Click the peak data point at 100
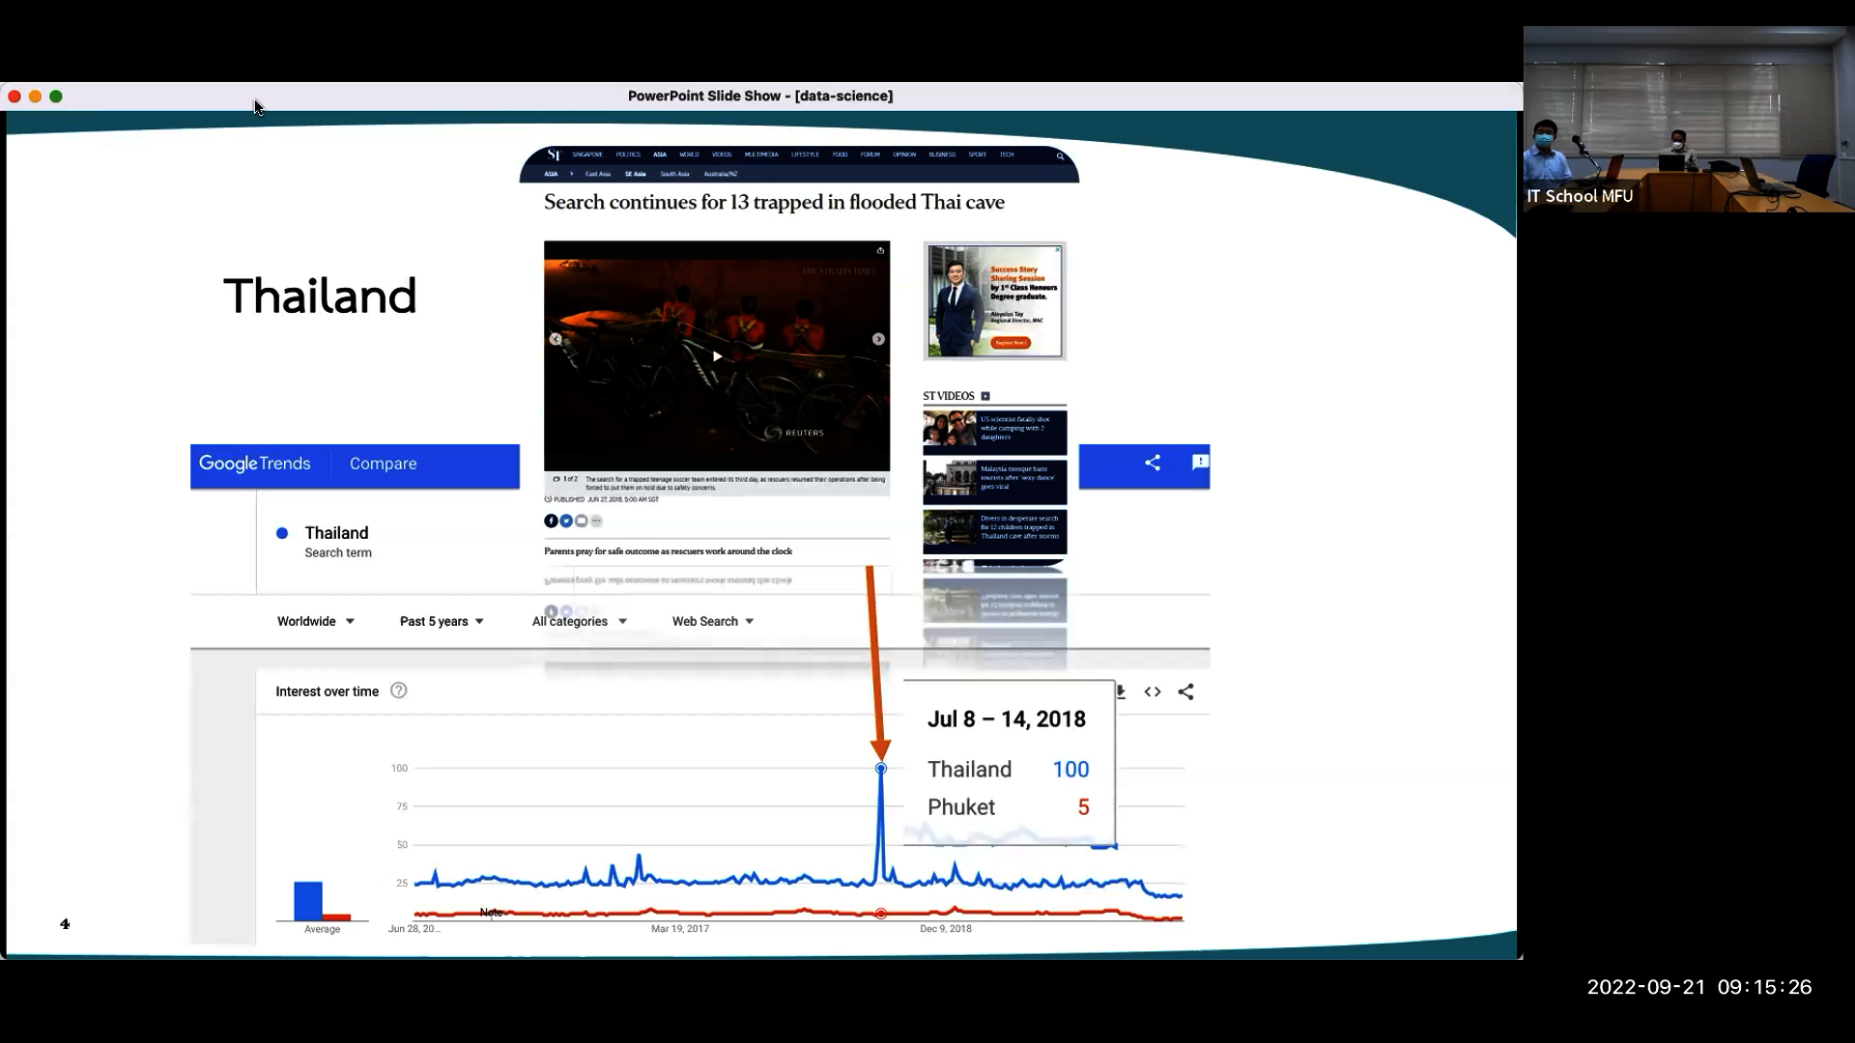 click(880, 769)
